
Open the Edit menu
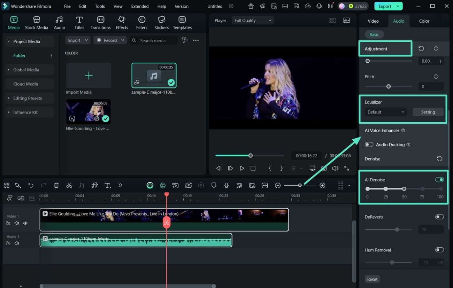pyautogui.click(x=83, y=6)
